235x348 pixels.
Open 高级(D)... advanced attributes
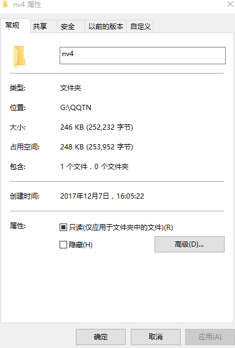[x=189, y=244]
